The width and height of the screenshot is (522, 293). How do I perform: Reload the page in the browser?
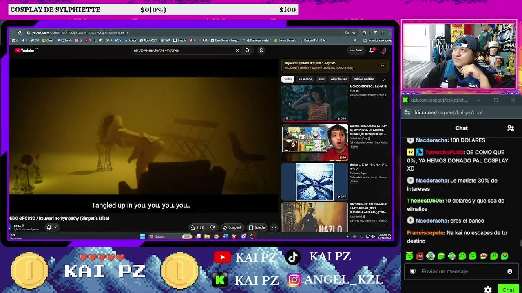pos(19,33)
